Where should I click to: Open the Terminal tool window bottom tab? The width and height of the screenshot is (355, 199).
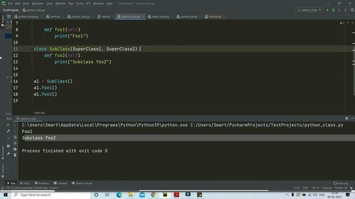(60, 183)
